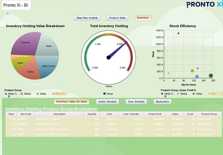Click the Inventory Holding Value Breakdown chart title

coord(35,26)
